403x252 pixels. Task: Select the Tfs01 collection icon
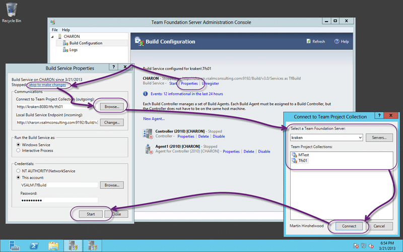pyautogui.click(x=294, y=161)
